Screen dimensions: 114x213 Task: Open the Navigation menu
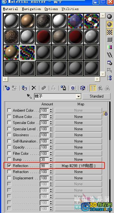[x=31, y=9]
